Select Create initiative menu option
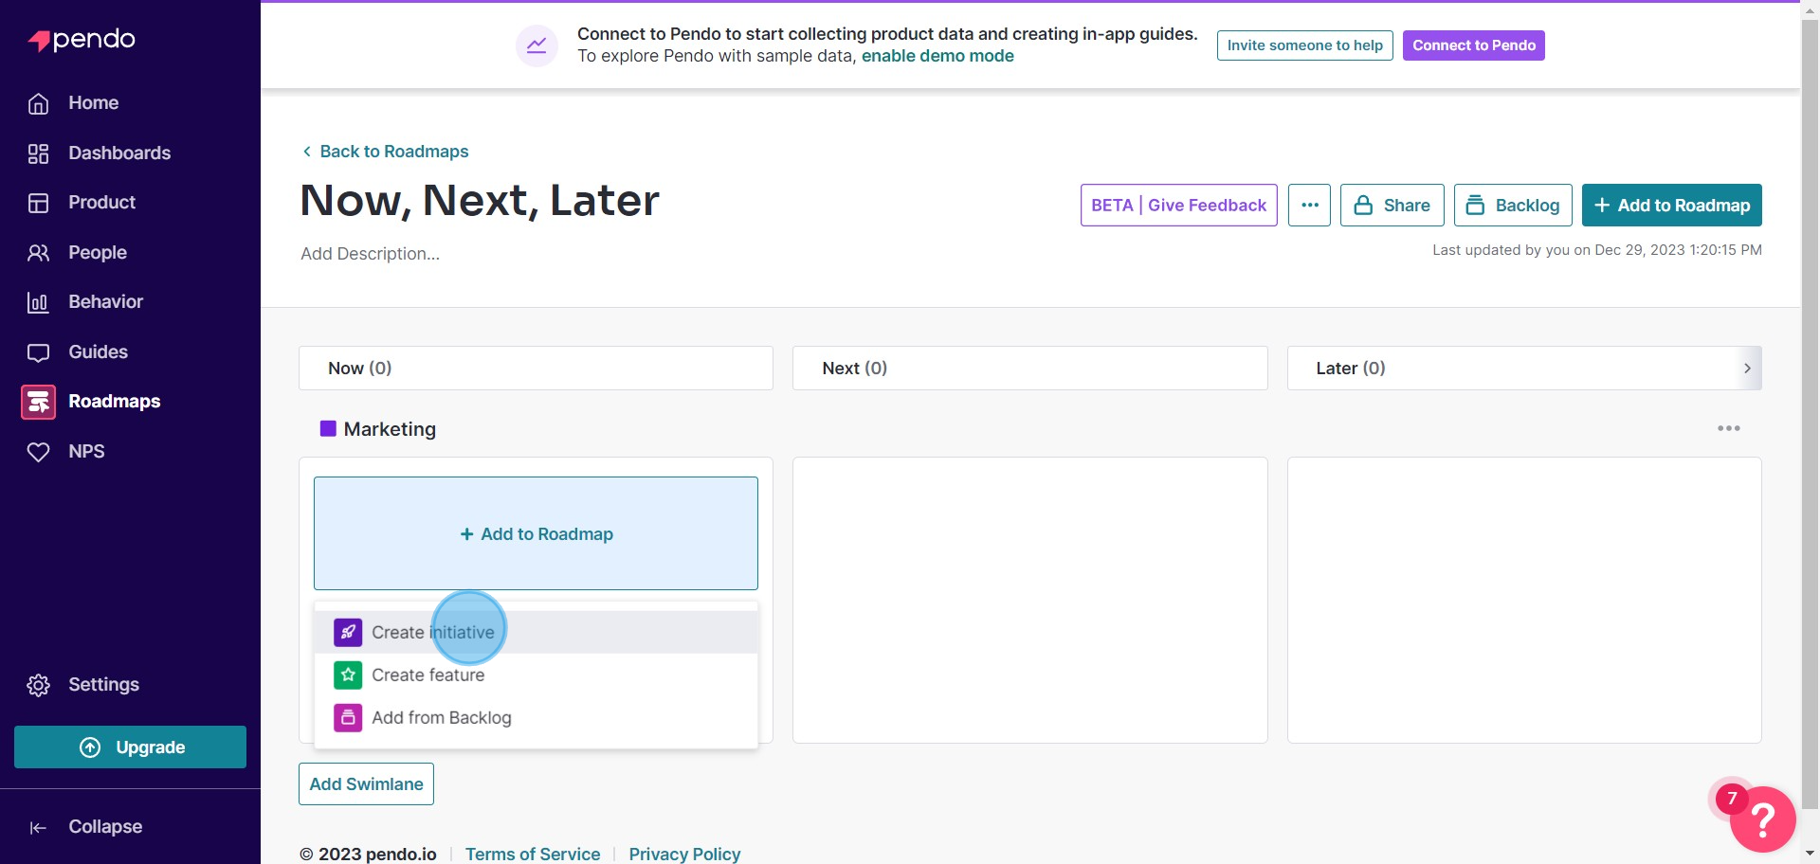1820x864 pixels. coord(536,632)
